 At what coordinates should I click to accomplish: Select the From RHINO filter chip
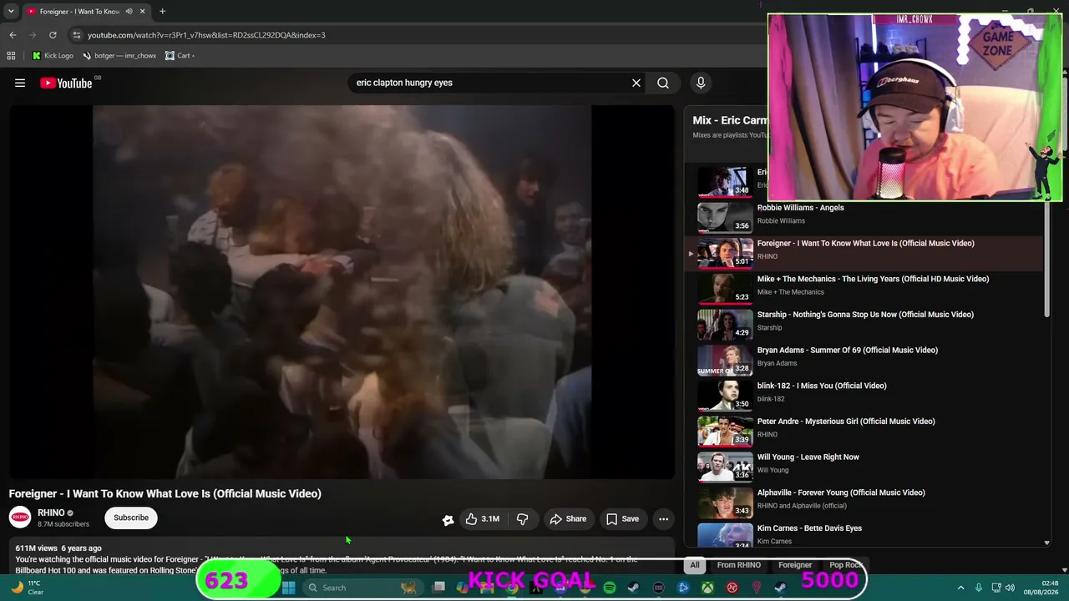738,565
